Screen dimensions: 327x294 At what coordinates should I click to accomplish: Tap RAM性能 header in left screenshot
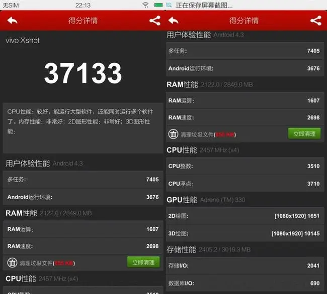click(x=49, y=213)
